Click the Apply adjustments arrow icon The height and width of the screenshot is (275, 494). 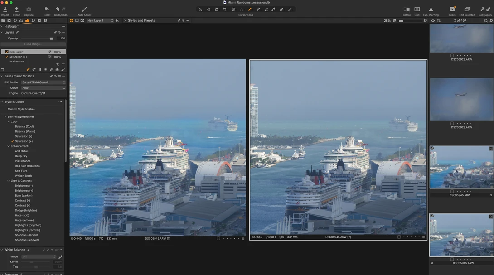tap(488, 10)
